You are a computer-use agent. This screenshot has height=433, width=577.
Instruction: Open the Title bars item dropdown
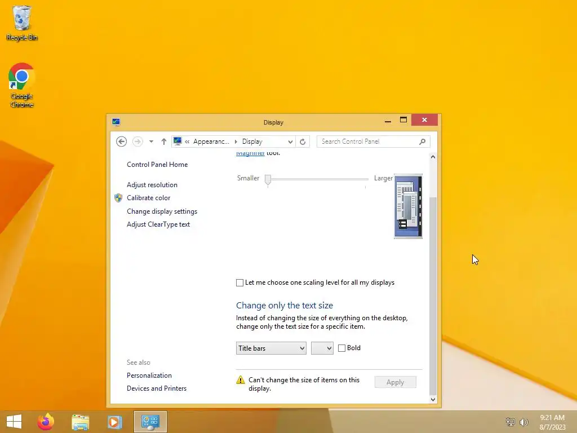pyautogui.click(x=271, y=348)
